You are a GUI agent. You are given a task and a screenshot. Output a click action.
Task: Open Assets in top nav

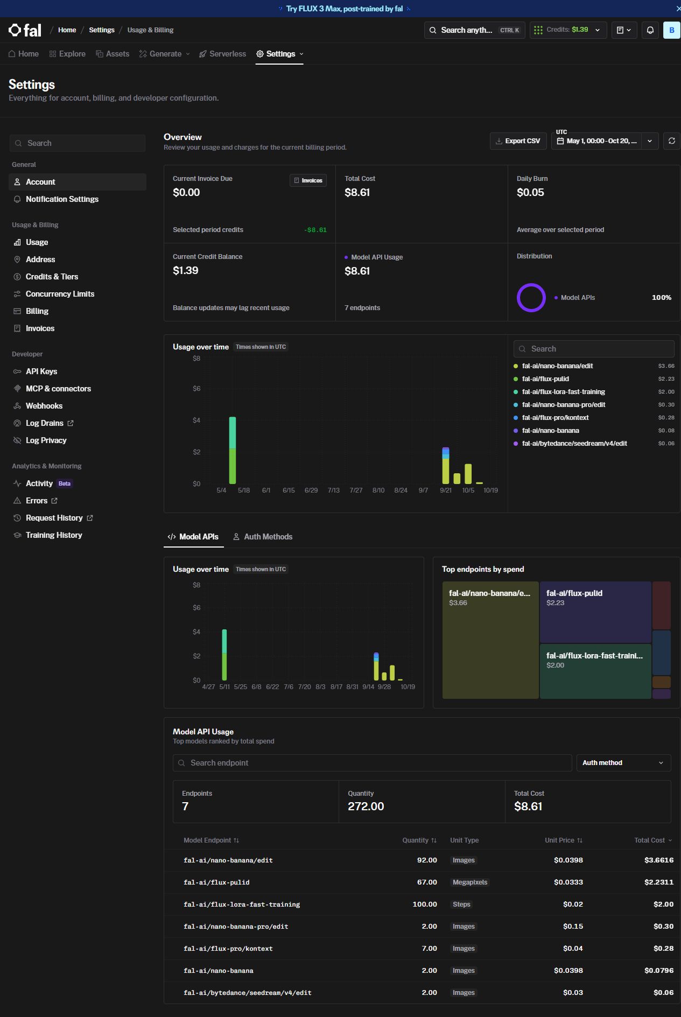click(x=113, y=54)
